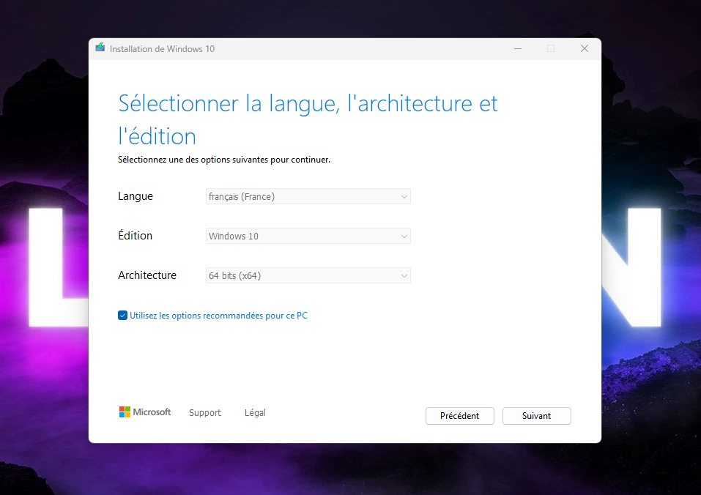Click the 'Utilisez les options recommandées pour ce PC' label
701x495 pixels.
click(x=218, y=316)
